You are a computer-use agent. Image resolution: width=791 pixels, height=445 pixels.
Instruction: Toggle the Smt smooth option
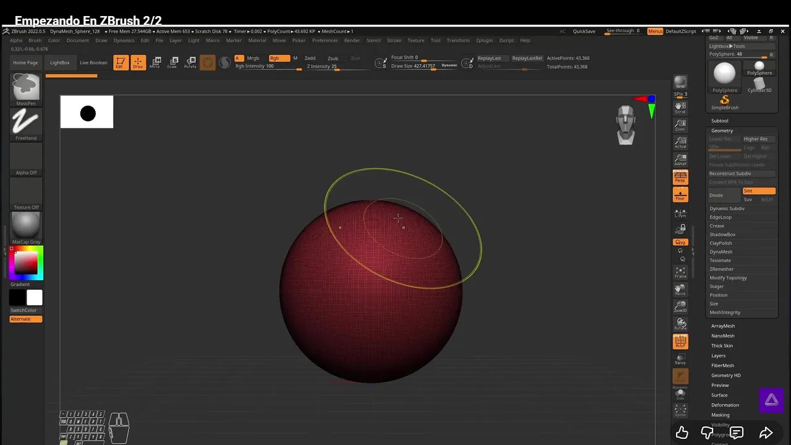coord(759,191)
